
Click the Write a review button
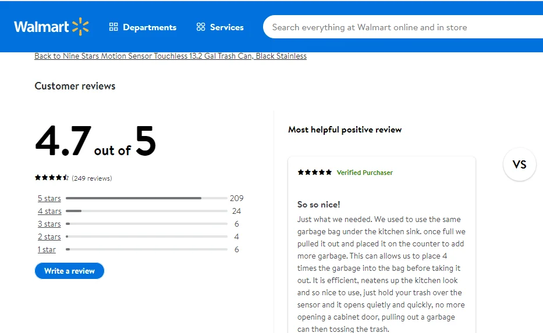click(69, 271)
